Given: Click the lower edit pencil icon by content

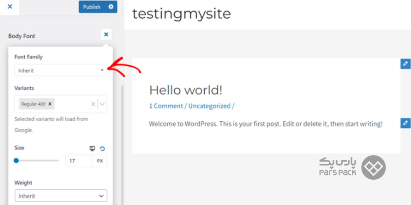Looking at the screenshot, I should click(x=406, y=123).
